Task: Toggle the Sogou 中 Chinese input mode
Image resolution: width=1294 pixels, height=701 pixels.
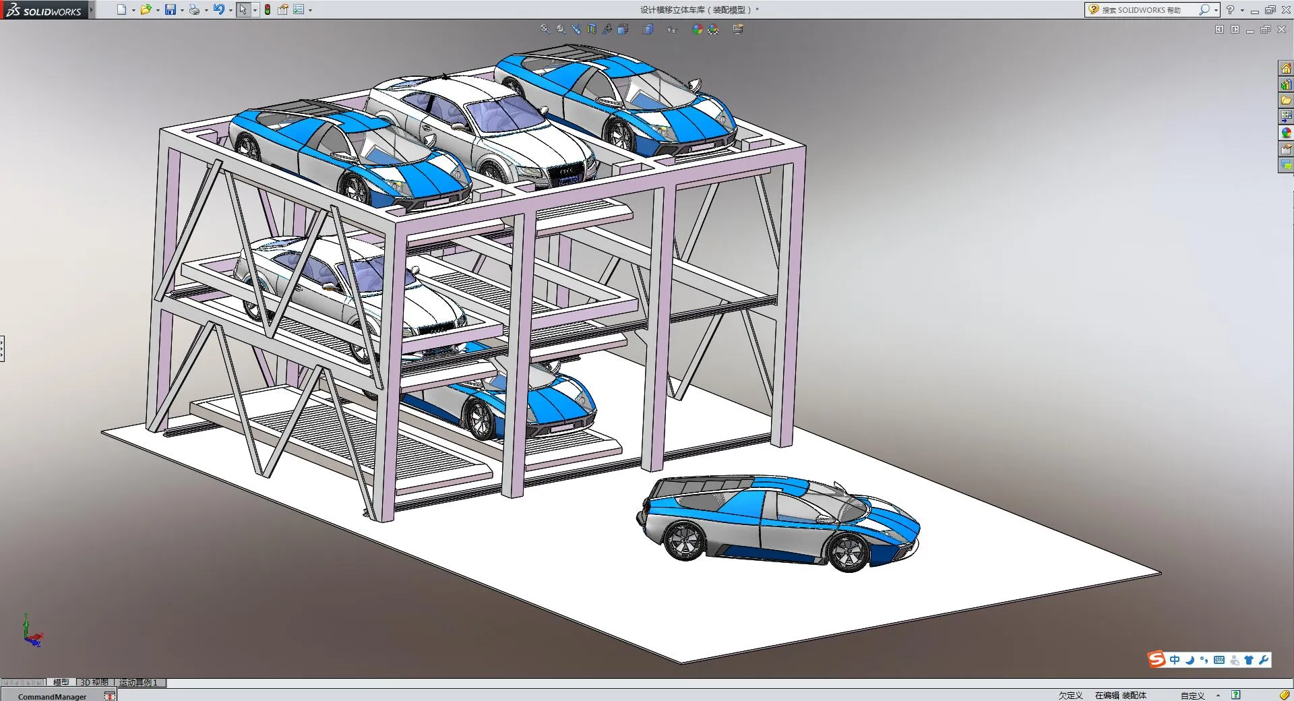Action: tap(1175, 660)
